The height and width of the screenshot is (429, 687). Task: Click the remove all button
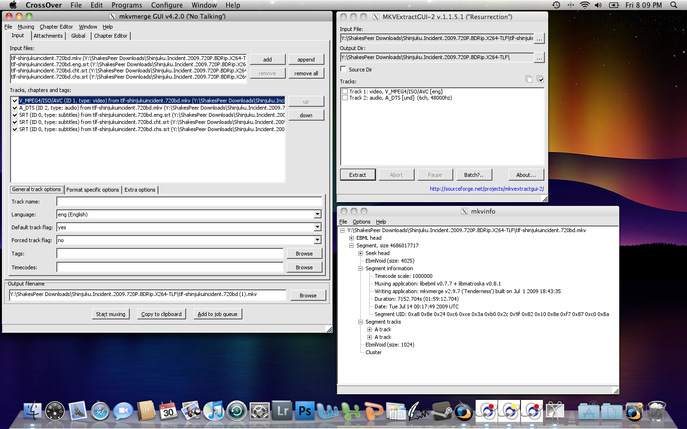[x=306, y=73]
